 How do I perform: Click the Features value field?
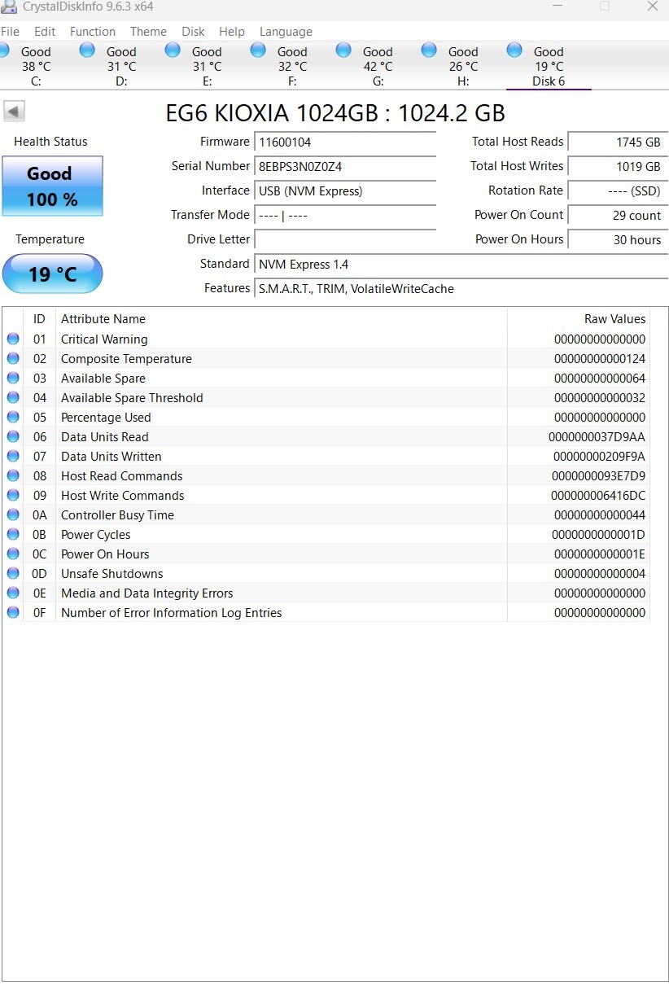coord(461,288)
